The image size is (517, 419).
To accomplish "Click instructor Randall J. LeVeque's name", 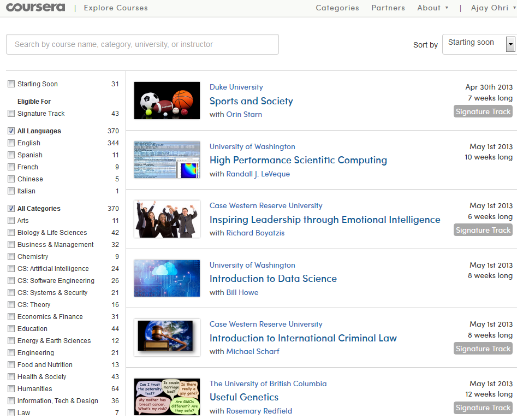I will [x=258, y=174].
